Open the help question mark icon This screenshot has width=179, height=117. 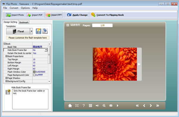[84, 106]
